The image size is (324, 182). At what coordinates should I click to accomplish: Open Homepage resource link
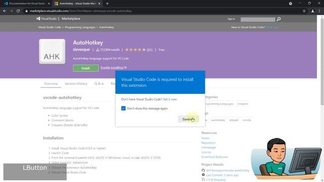click(x=209, y=147)
